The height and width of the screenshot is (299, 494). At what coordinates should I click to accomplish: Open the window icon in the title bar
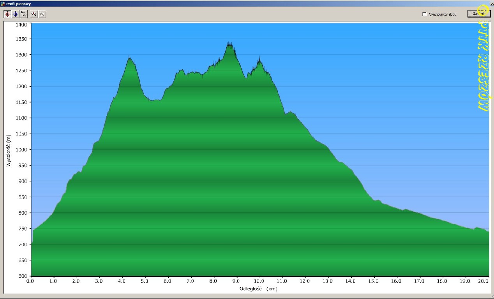coord(3,3)
